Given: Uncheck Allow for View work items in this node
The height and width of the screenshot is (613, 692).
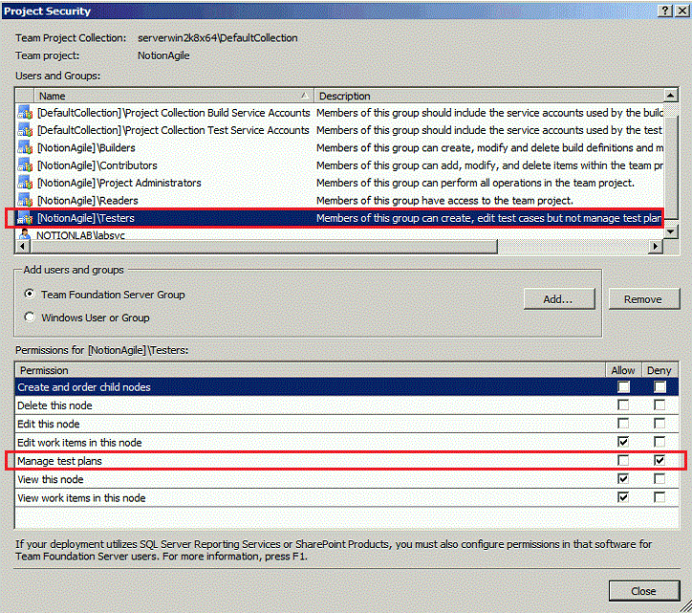Looking at the screenshot, I should coord(623,497).
